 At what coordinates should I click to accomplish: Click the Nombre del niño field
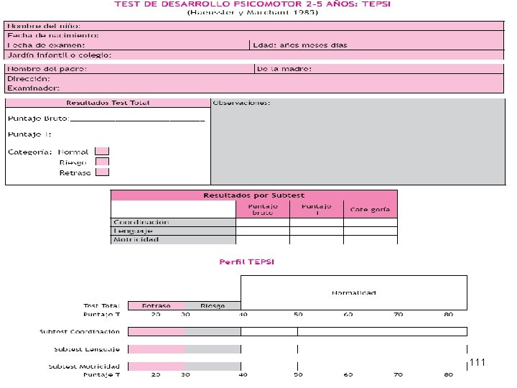point(254,26)
